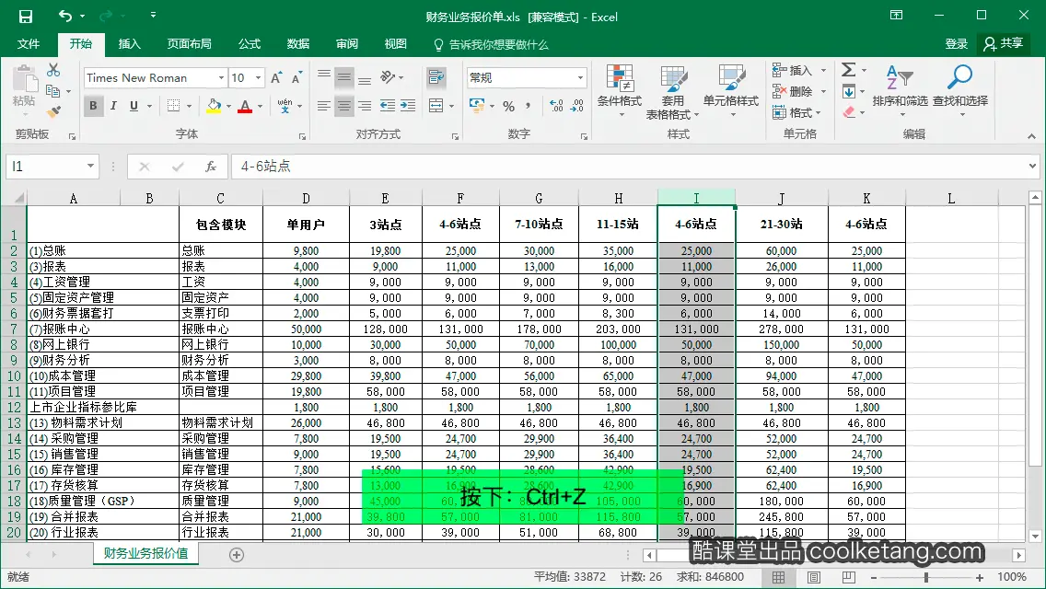Open the 常规 number format dropdown
This screenshot has height=589, width=1046.
(x=580, y=78)
